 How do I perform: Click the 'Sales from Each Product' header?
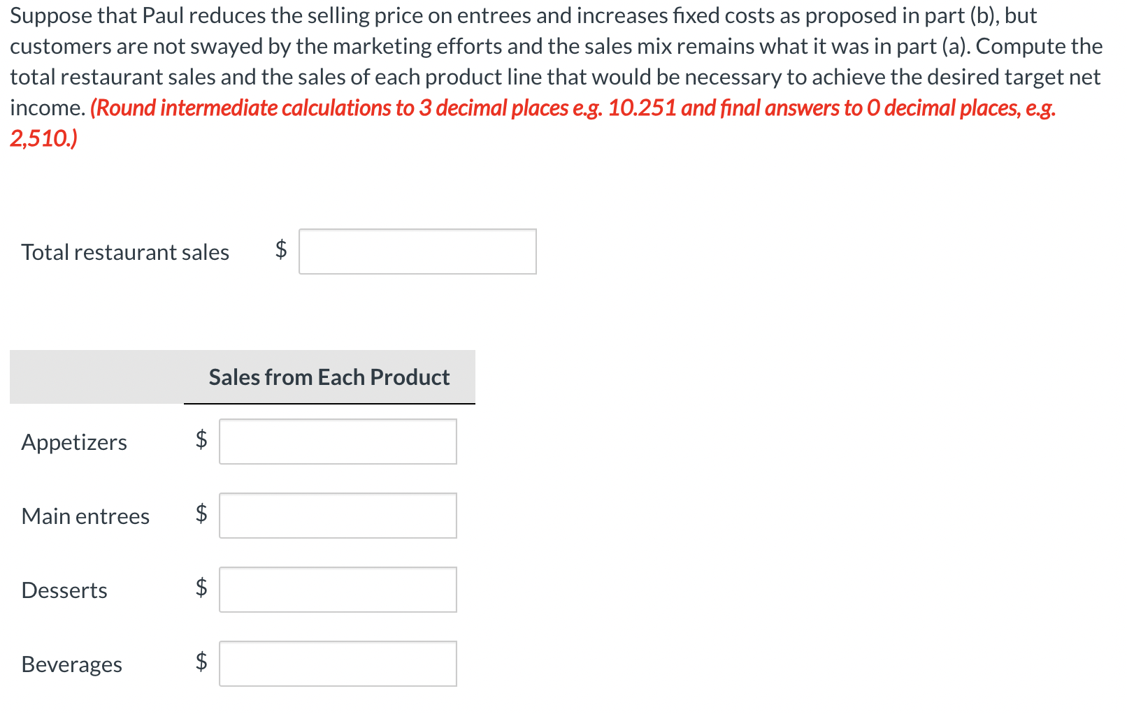(x=329, y=377)
